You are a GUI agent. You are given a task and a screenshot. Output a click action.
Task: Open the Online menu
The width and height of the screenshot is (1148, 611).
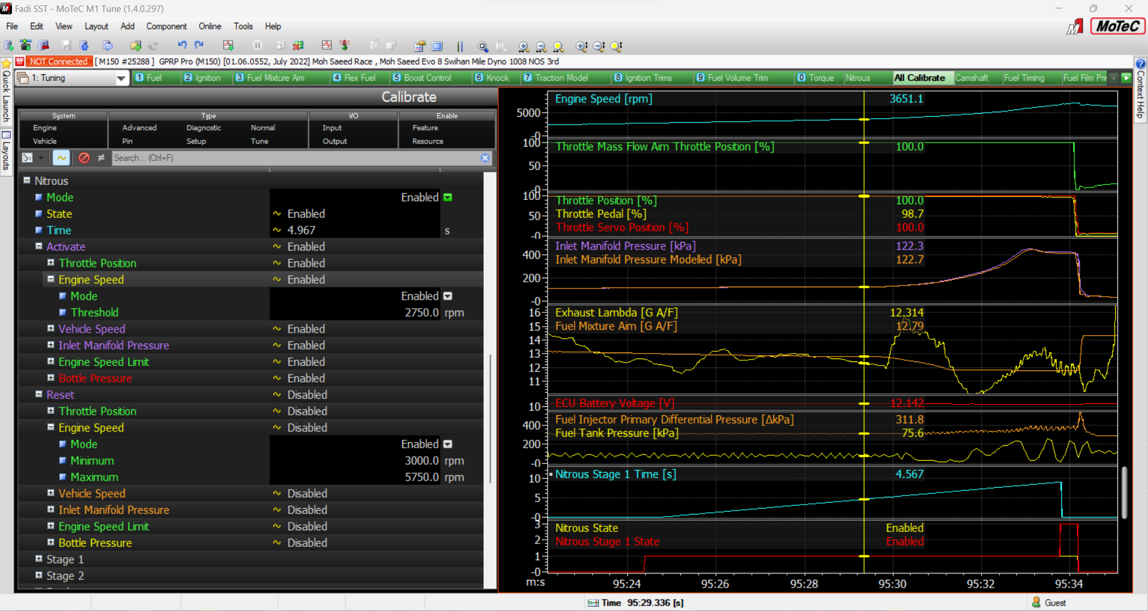[210, 26]
